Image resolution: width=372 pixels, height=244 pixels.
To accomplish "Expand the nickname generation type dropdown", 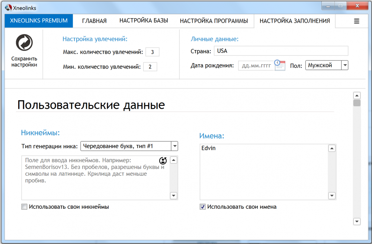I will tap(129, 146).
